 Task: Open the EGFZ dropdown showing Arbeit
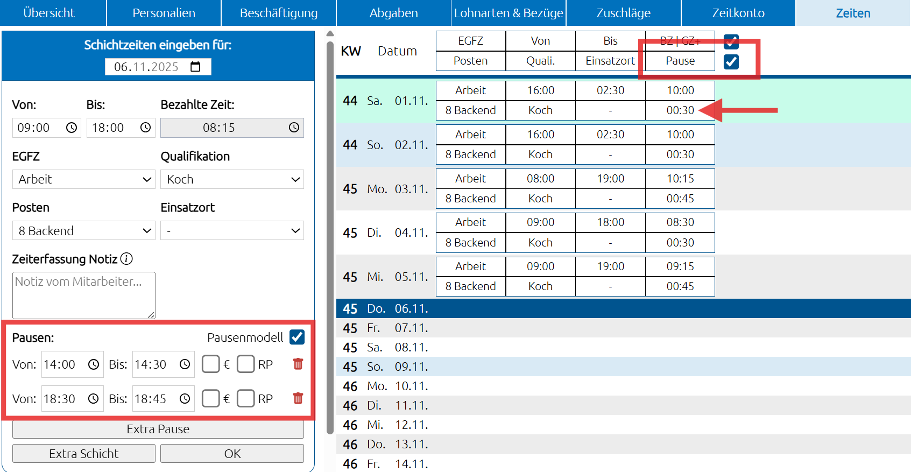[83, 179]
